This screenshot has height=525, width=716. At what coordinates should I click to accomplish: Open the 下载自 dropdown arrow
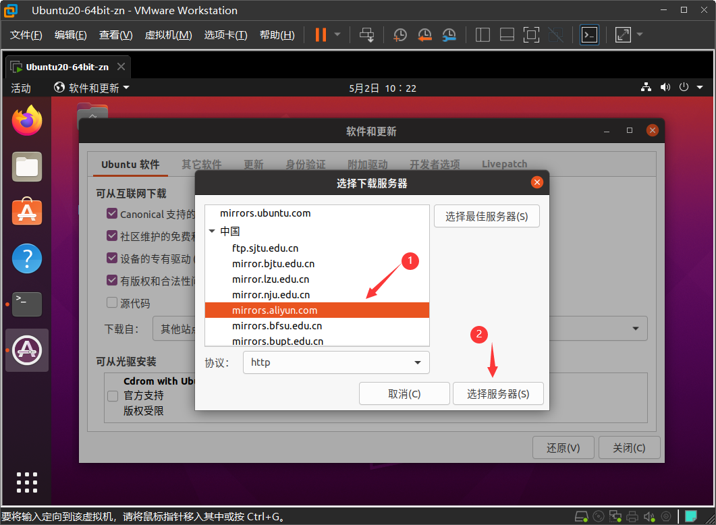point(635,329)
